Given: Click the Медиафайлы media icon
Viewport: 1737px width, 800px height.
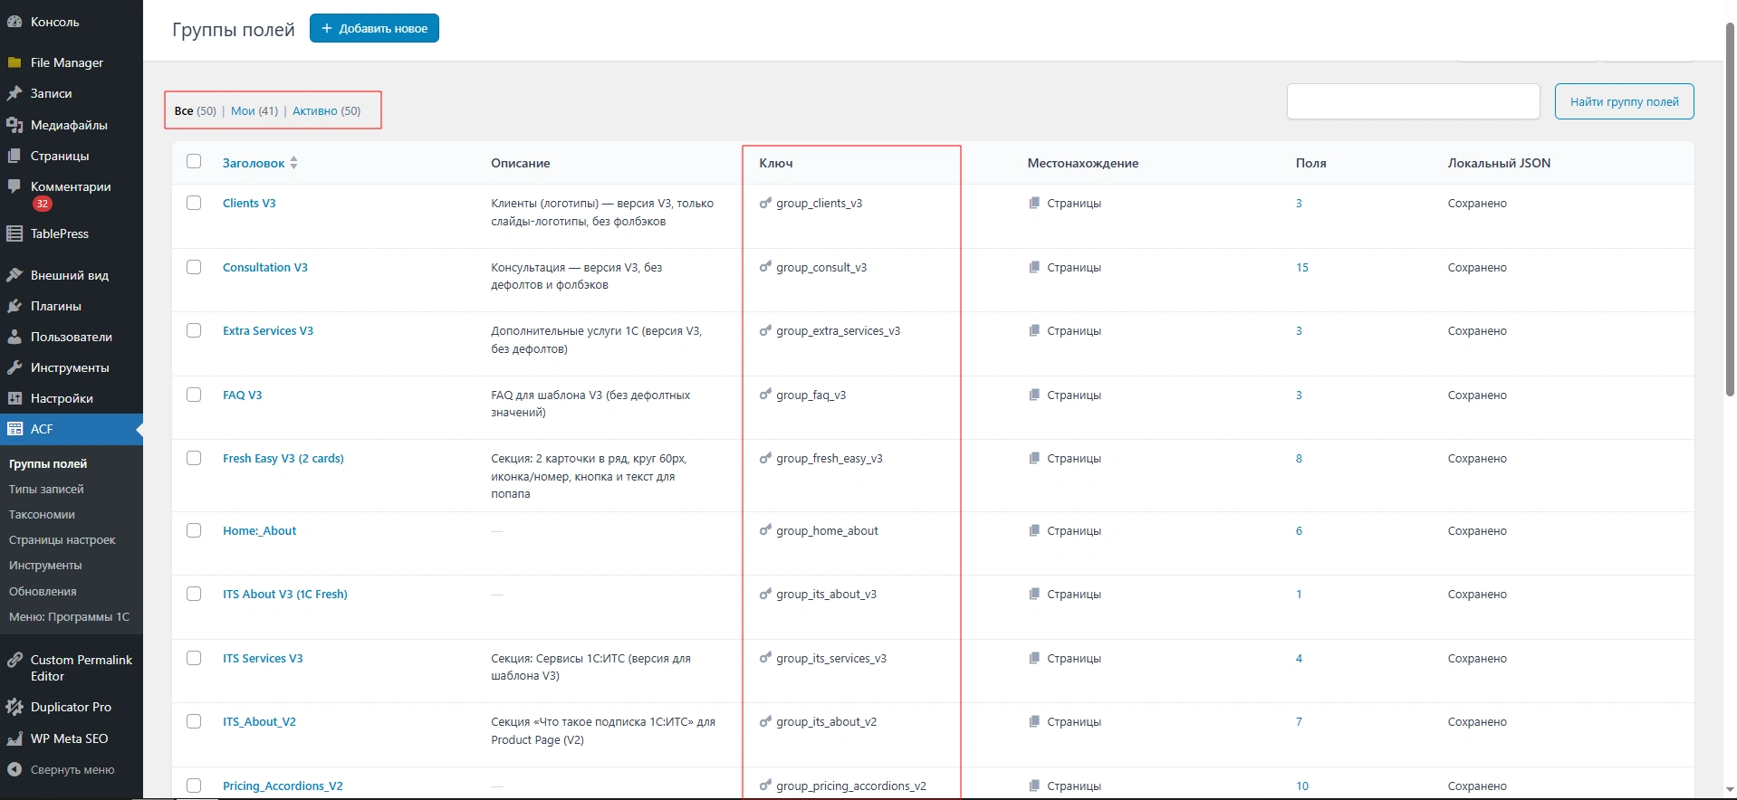Looking at the screenshot, I should (14, 125).
